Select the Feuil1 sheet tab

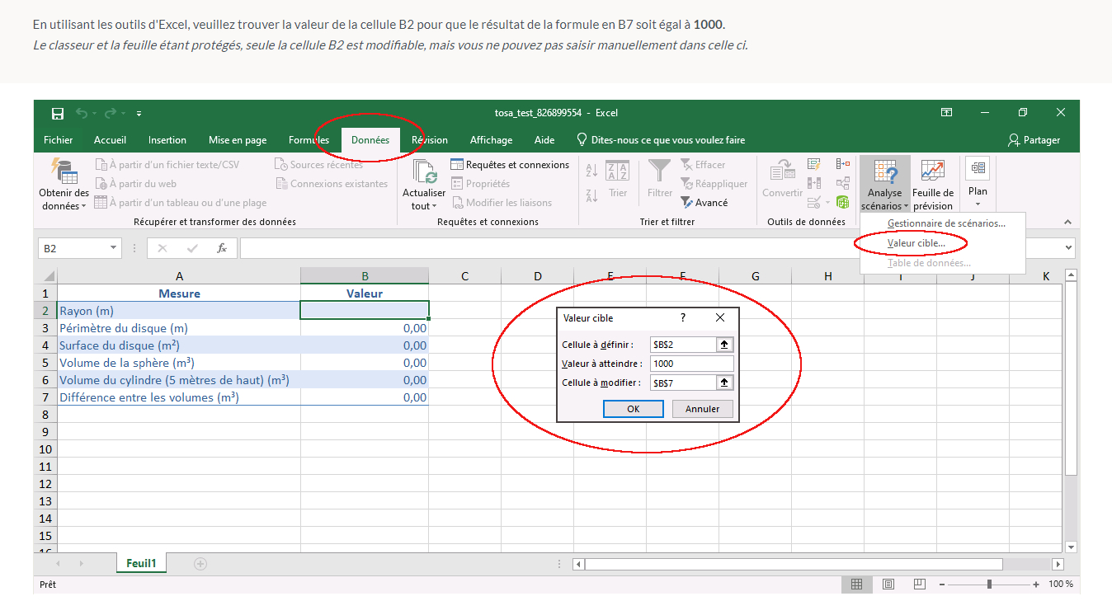pyautogui.click(x=141, y=563)
